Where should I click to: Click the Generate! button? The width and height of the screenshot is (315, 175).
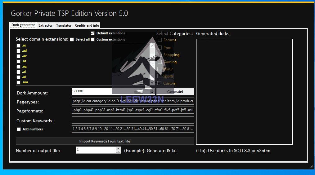coord(175,92)
